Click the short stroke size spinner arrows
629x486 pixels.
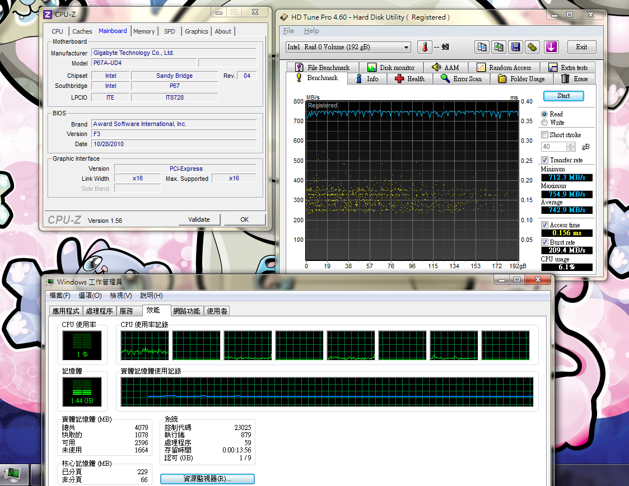coord(570,147)
